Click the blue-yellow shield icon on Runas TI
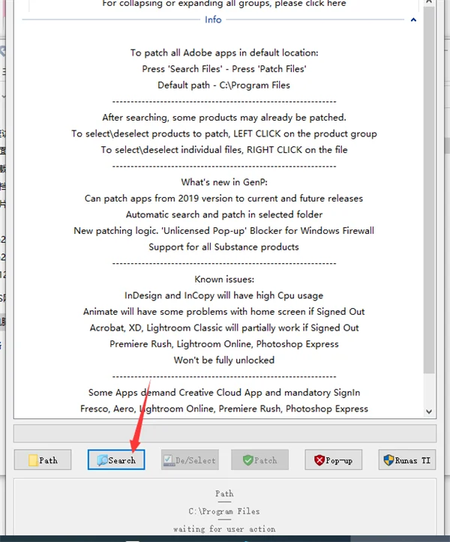 coord(388,460)
